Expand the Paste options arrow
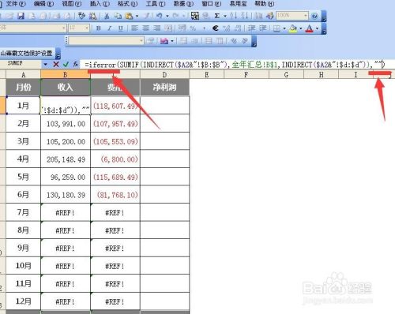395x314 pixels. click(137, 17)
